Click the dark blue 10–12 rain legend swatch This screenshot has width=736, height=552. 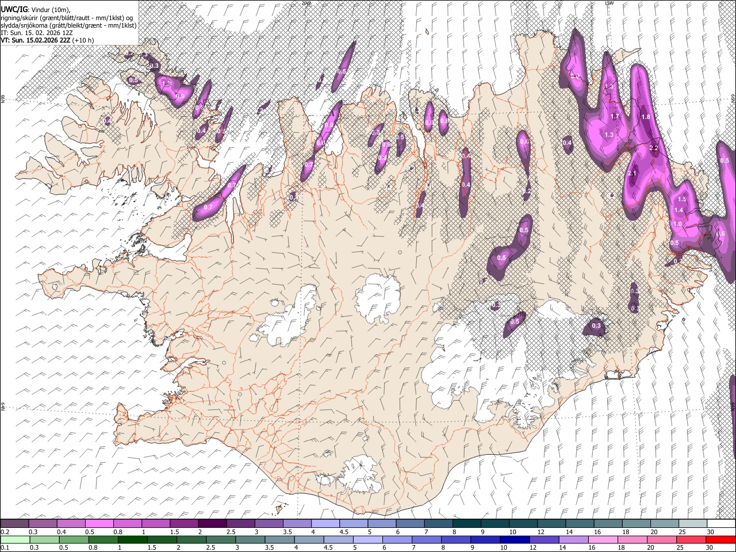pos(514,540)
